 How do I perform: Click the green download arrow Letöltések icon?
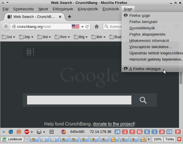pos(4,139)
